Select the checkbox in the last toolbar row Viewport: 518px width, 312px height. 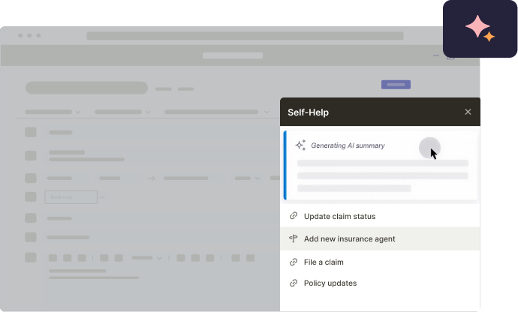click(31, 257)
